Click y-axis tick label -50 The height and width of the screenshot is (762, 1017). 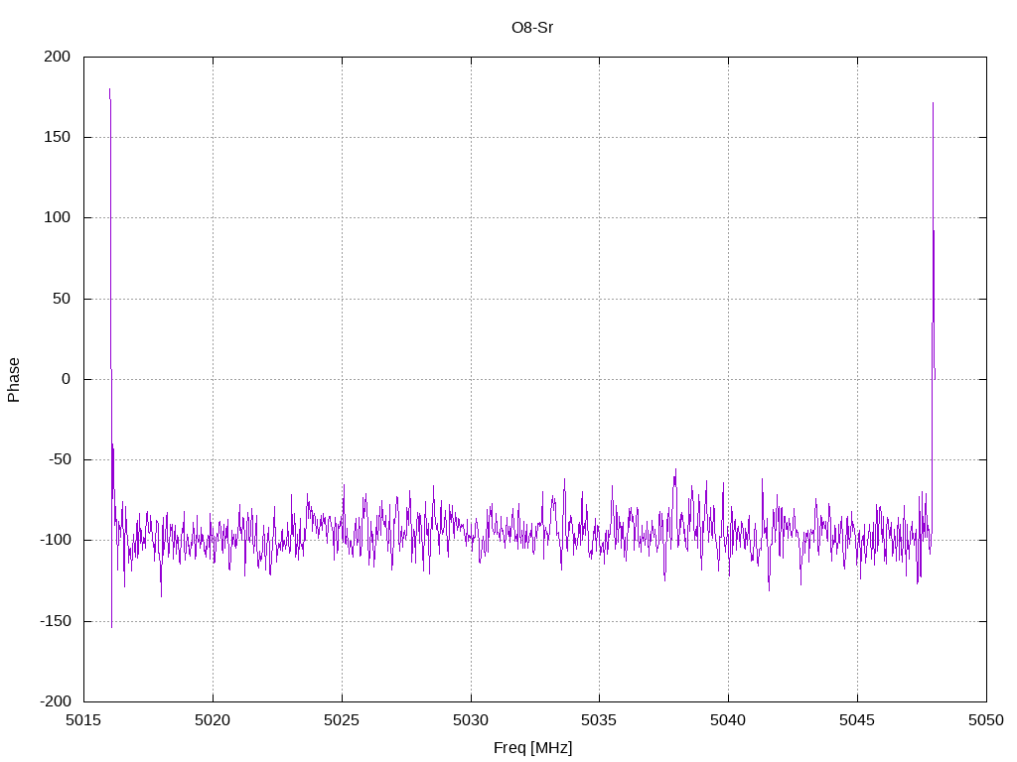point(59,459)
